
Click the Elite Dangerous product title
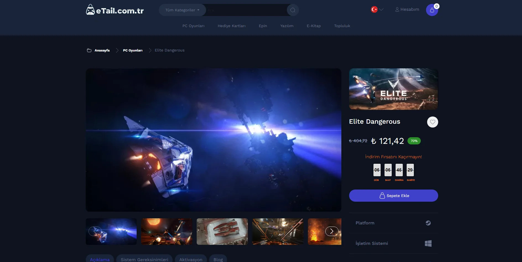pos(375,121)
